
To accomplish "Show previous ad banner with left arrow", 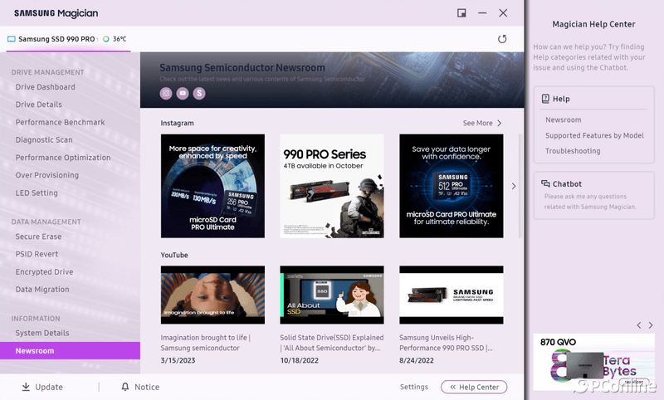I will click(637, 325).
